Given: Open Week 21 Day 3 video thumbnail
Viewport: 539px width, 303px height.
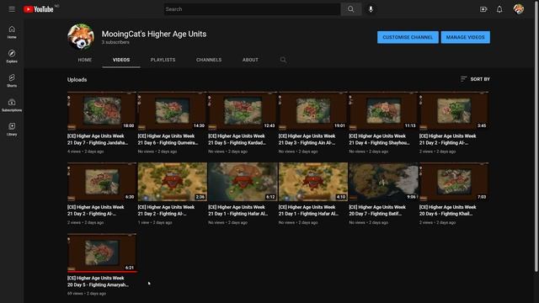Looking at the screenshot, I should (x=313, y=110).
